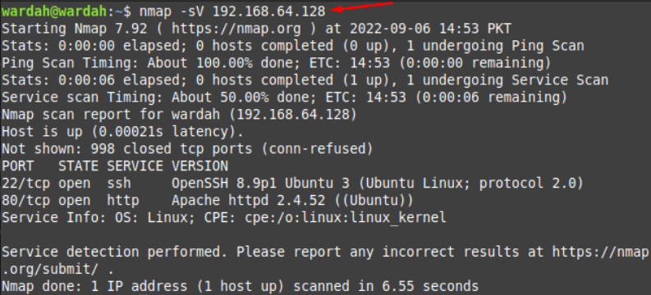
Task: Click the STATE column header
Action: tap(79, 166)
